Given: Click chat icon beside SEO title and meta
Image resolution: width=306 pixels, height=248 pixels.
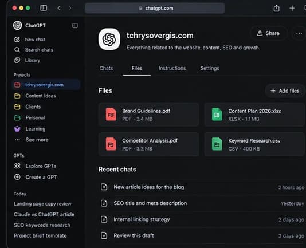Looking at the screenshot, I should point(104,203).
